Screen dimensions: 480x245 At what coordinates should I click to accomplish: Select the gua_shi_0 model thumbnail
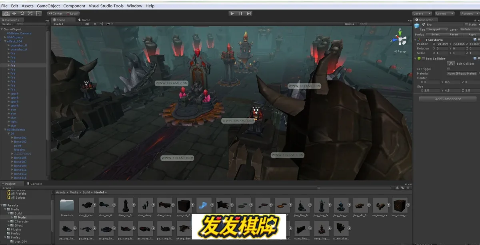coord(184,205)
